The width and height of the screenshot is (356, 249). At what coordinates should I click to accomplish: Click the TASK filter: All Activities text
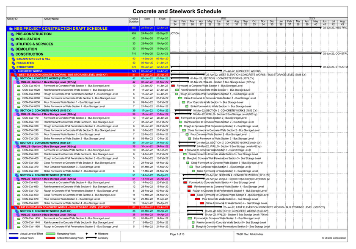[x=250, y=234]
